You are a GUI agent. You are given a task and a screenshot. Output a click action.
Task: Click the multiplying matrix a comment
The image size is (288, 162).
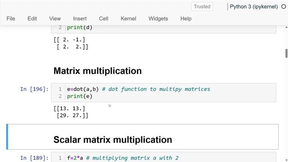132,158
